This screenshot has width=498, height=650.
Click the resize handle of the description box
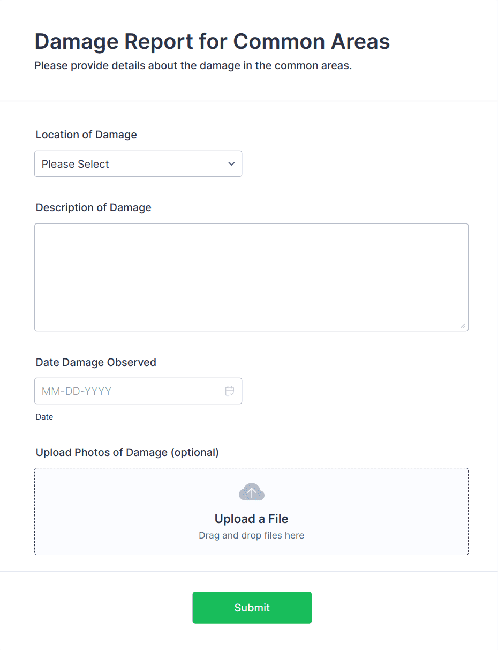[x=463, y=325]
